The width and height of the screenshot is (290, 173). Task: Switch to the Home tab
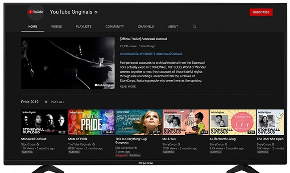(33, 27)
